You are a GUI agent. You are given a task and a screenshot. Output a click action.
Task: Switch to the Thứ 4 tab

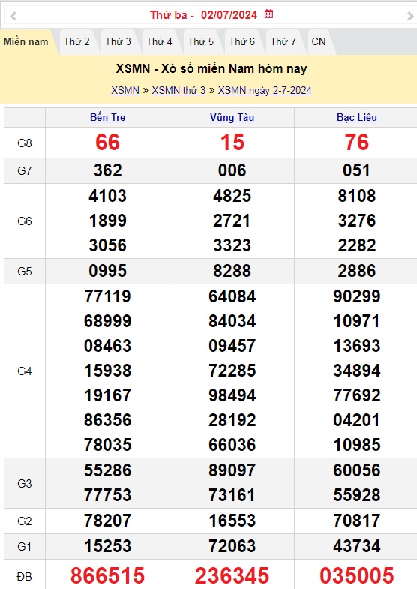(x=159, y=42)
